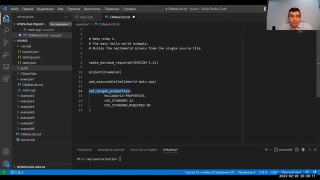320x180 pixels.
Task: Open the Справка menu
Action: (x=129, y=9)
